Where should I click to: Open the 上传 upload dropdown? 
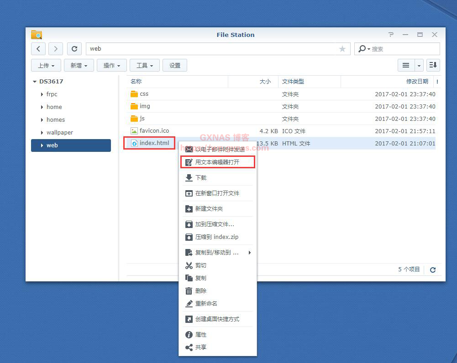click(46, 65)
